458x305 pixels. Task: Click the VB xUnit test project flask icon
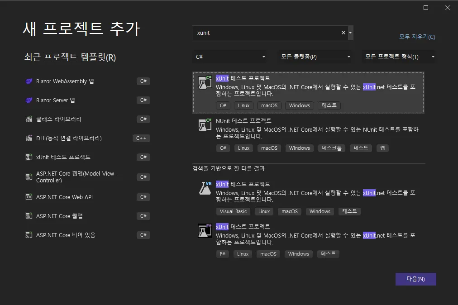[205, 188]
